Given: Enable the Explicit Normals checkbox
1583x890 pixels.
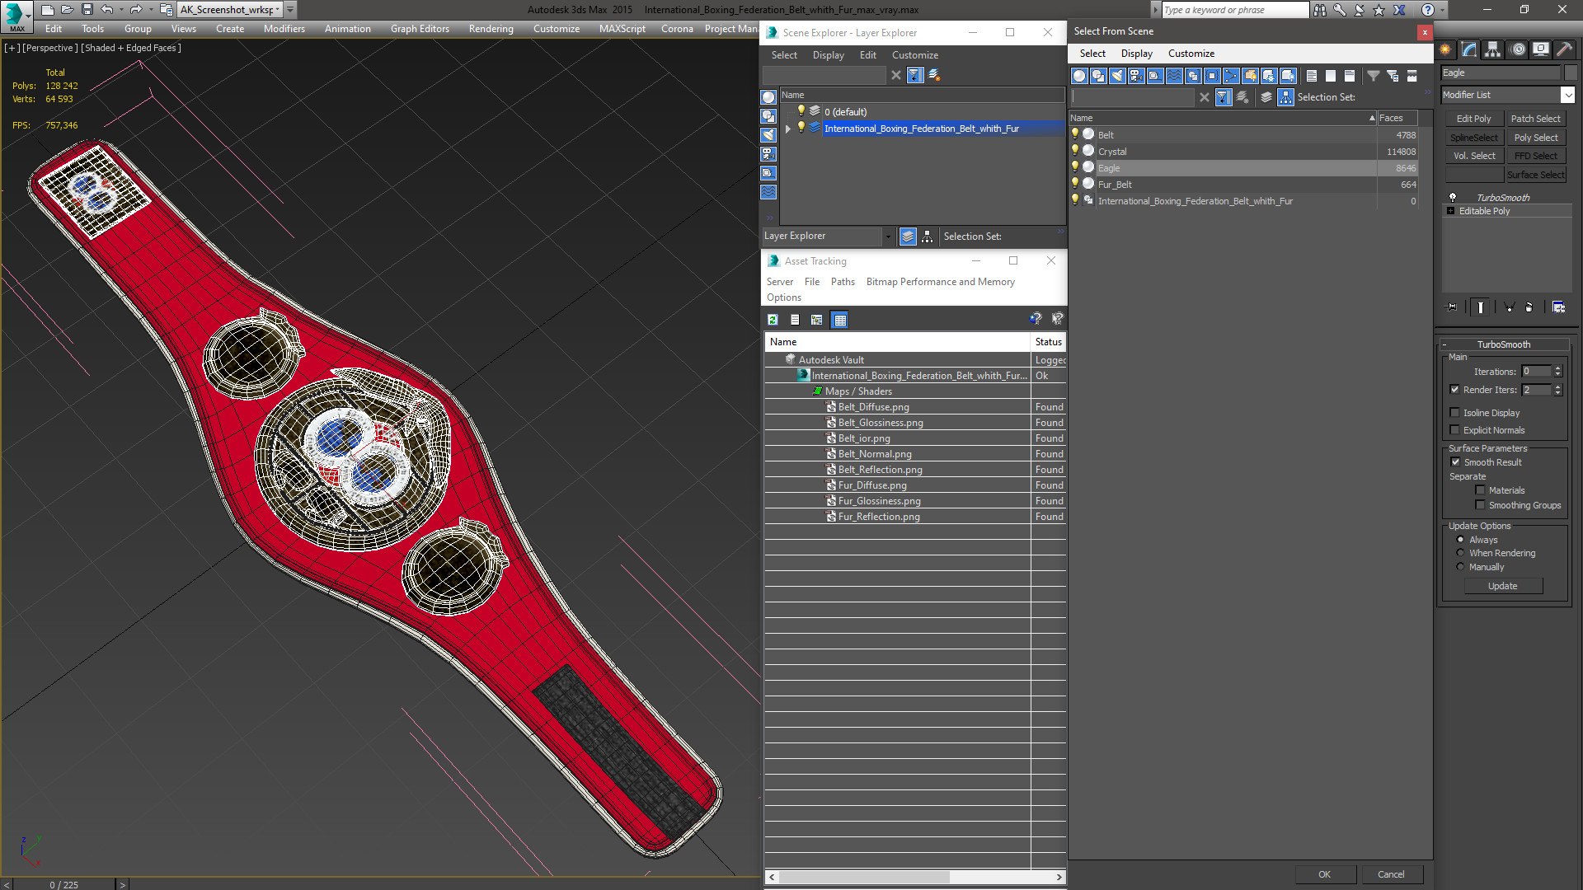Looking at the screenshot, I should pyautogui.click(x=1454, y=430).
